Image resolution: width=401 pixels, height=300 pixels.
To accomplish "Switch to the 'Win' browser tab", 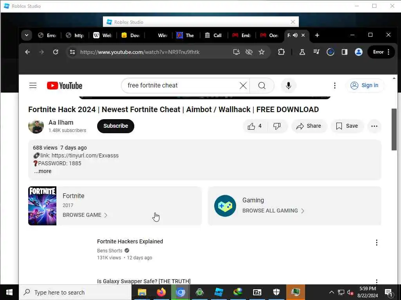I will click(x=158, y=35).
